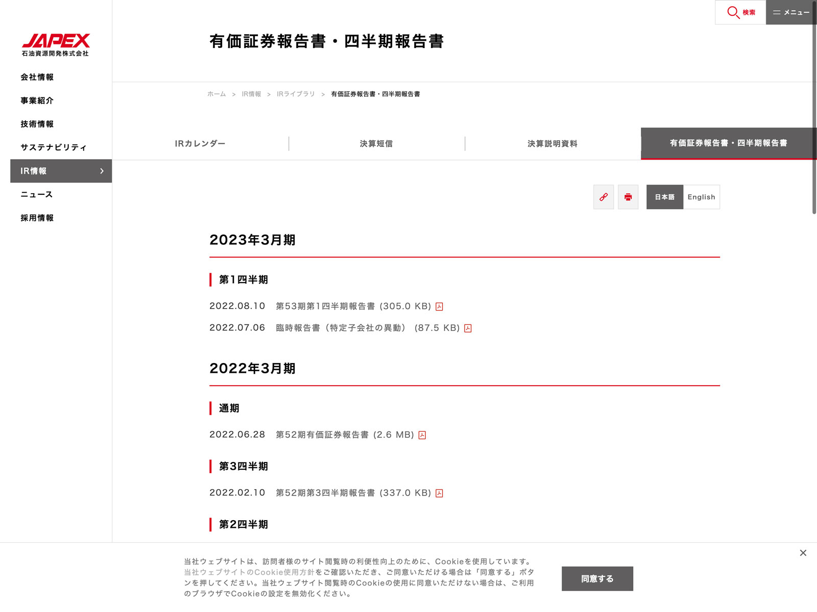This screenshot has width=817, height=612.
Task: Expand IR情報 sidebar chevron
Action: [102, 171]
